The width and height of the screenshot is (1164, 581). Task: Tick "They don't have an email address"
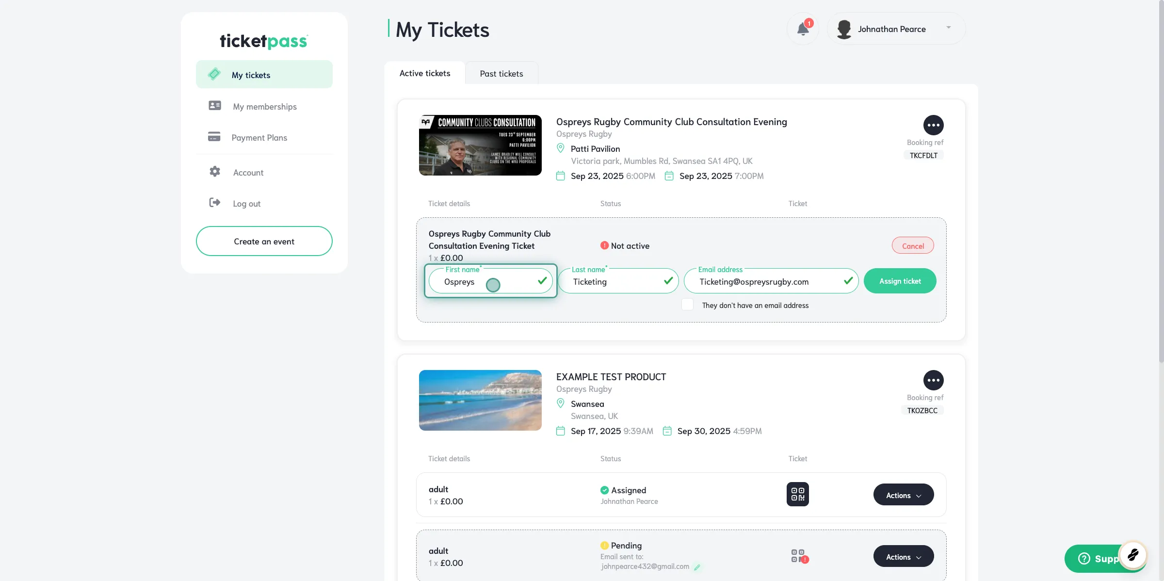(x=687, y=305)
